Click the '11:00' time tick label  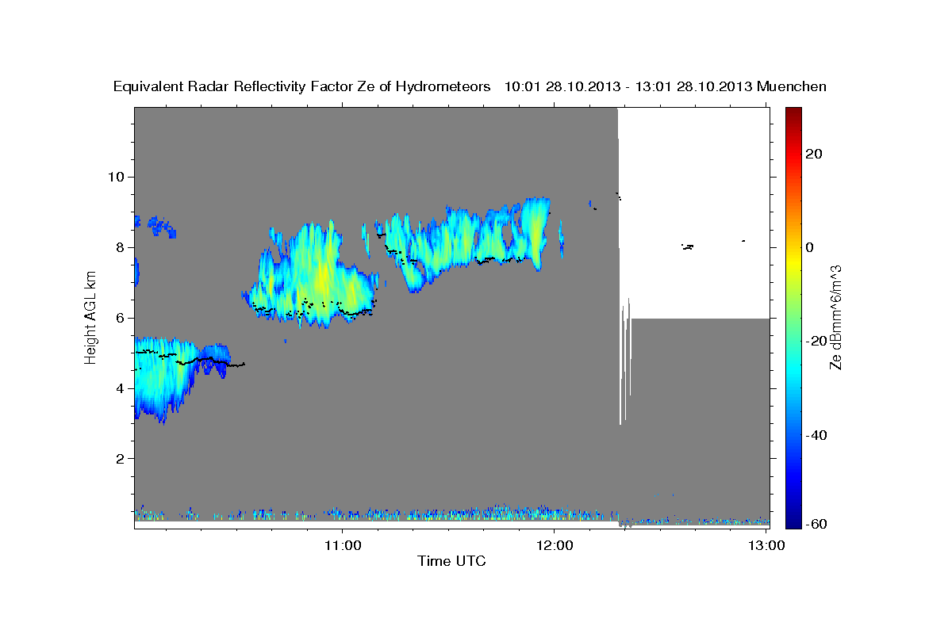pos(343,546)
